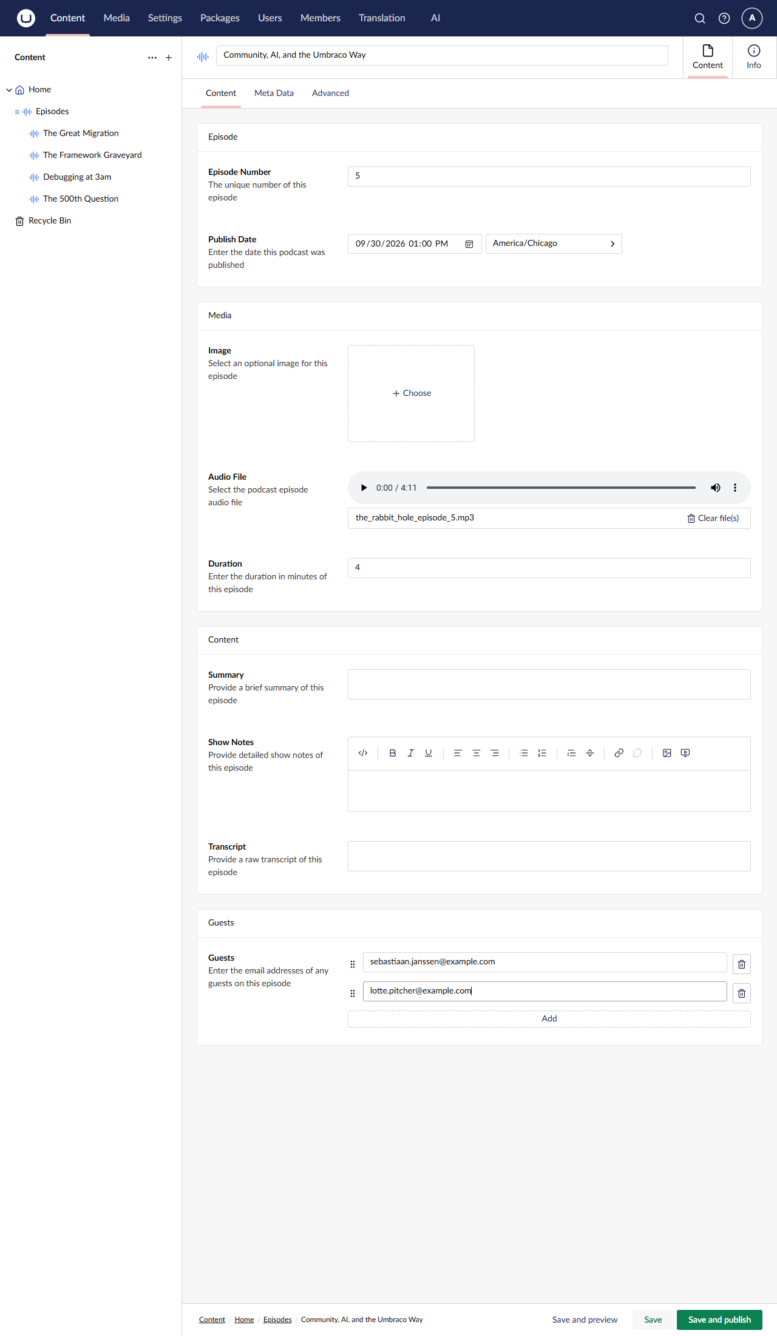Viewport: 777px width, 1336px height.
Task: Open the calendar picker for Publish Date
Action: 469,244
